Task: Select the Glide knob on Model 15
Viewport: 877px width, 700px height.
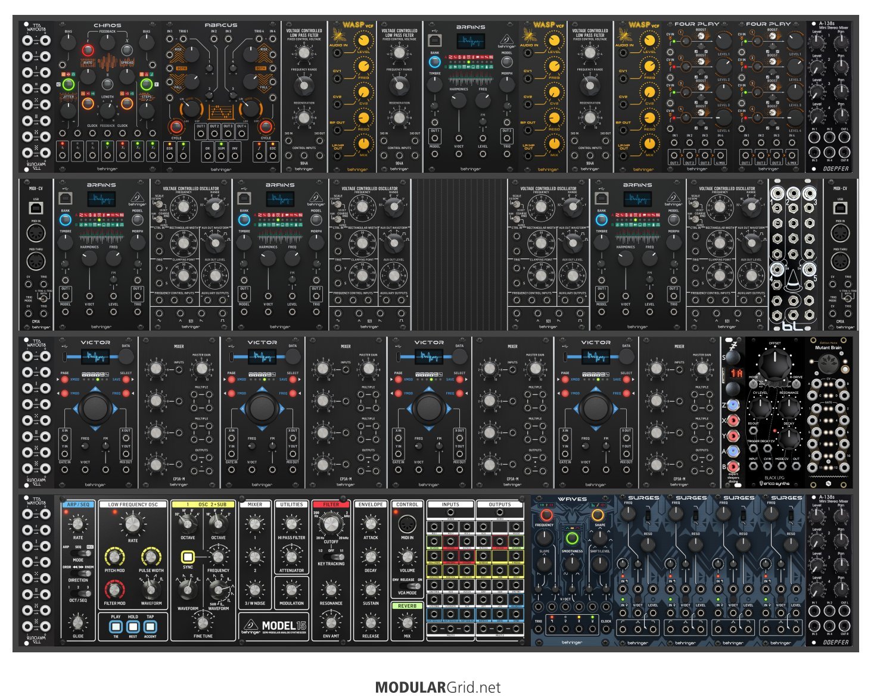Action: tap(77, 623)
